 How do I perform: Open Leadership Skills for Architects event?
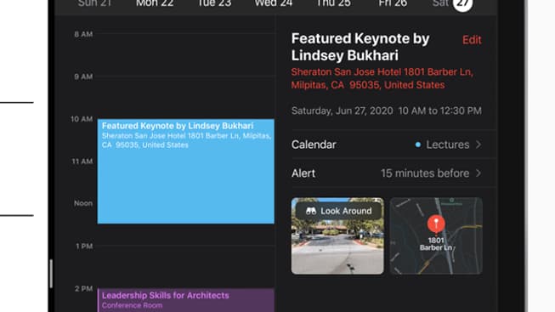(186, 300)
